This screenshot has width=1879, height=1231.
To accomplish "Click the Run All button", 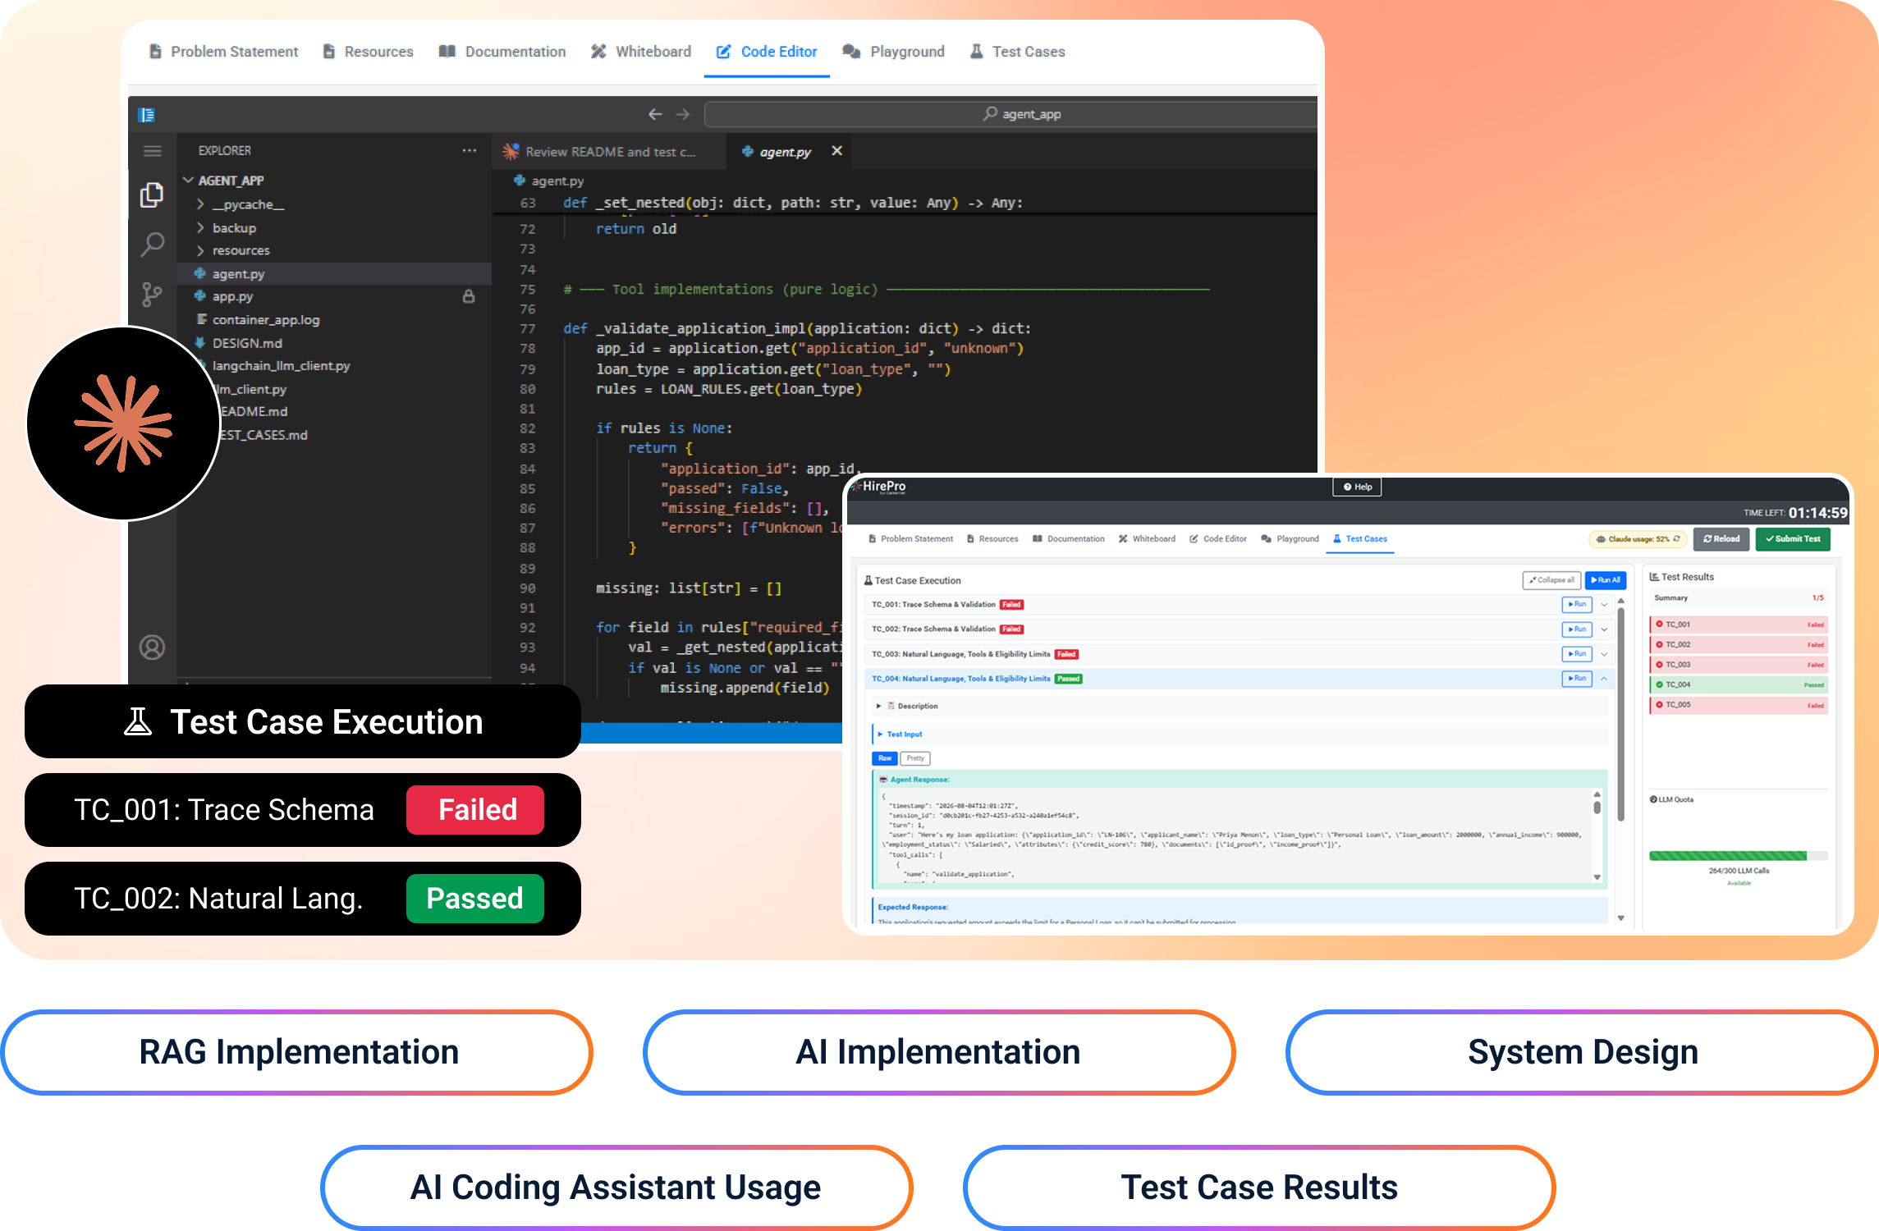I will (1606, 580).
